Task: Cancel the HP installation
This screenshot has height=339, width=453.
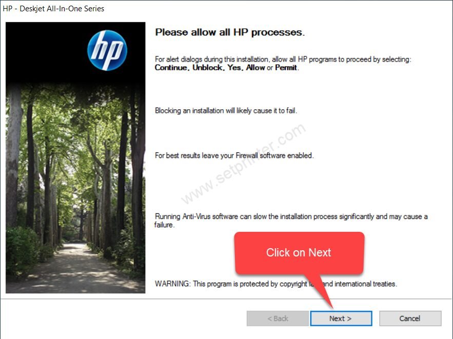Action: [410, 318]
